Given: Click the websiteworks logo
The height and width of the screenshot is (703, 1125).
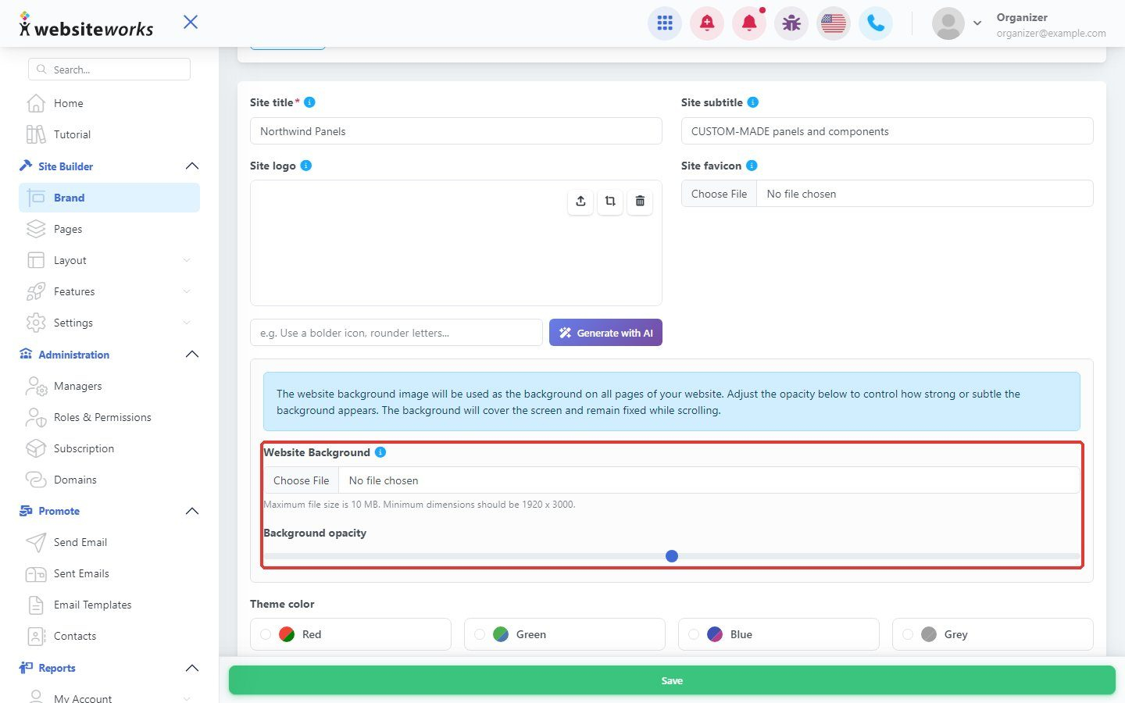Looking at the screenshot, I should point(86,26).
